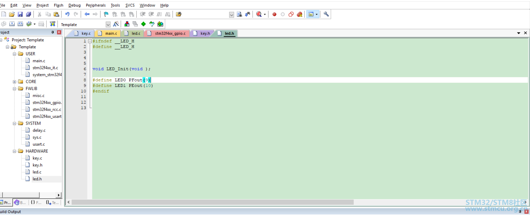Comment the selection with the // icon
Screen dimensions: 530x215
pos(159,14)
